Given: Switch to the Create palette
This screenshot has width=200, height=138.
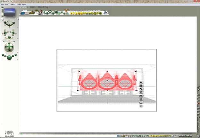Looking at the screenshot, I should 23,7.
